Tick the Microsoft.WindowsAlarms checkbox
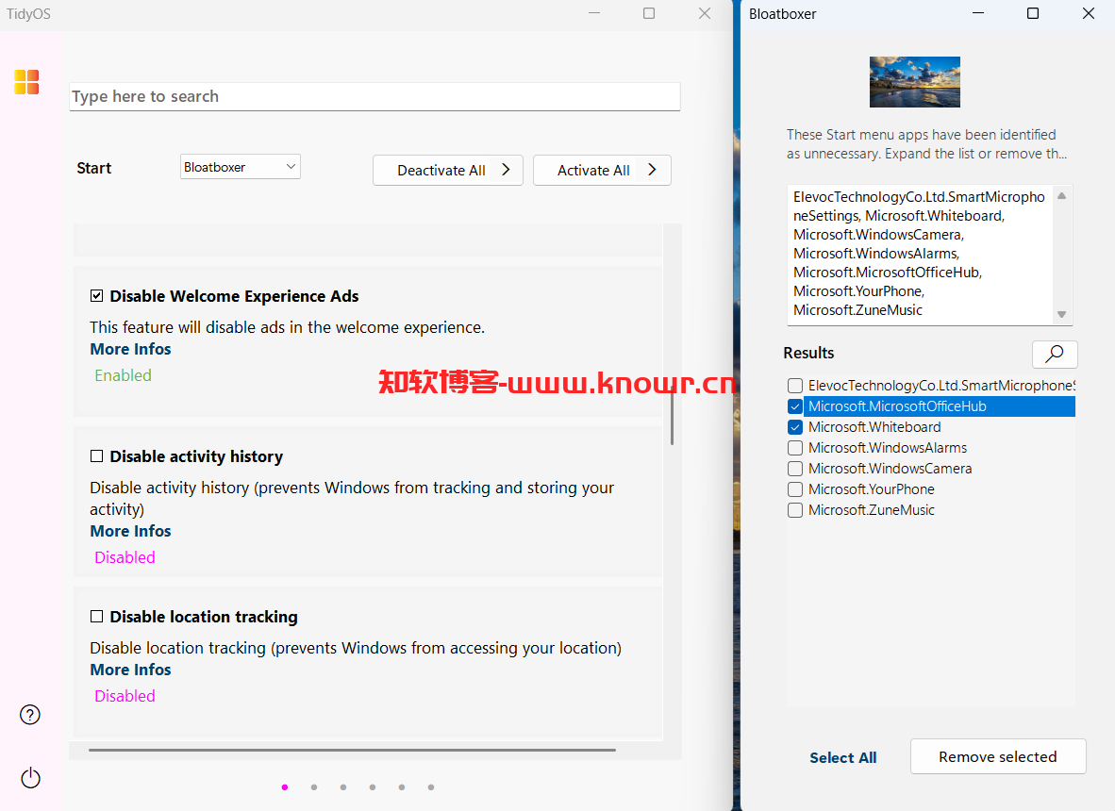The width and height of the screenshot is (1115, 811). click(795, 448)
